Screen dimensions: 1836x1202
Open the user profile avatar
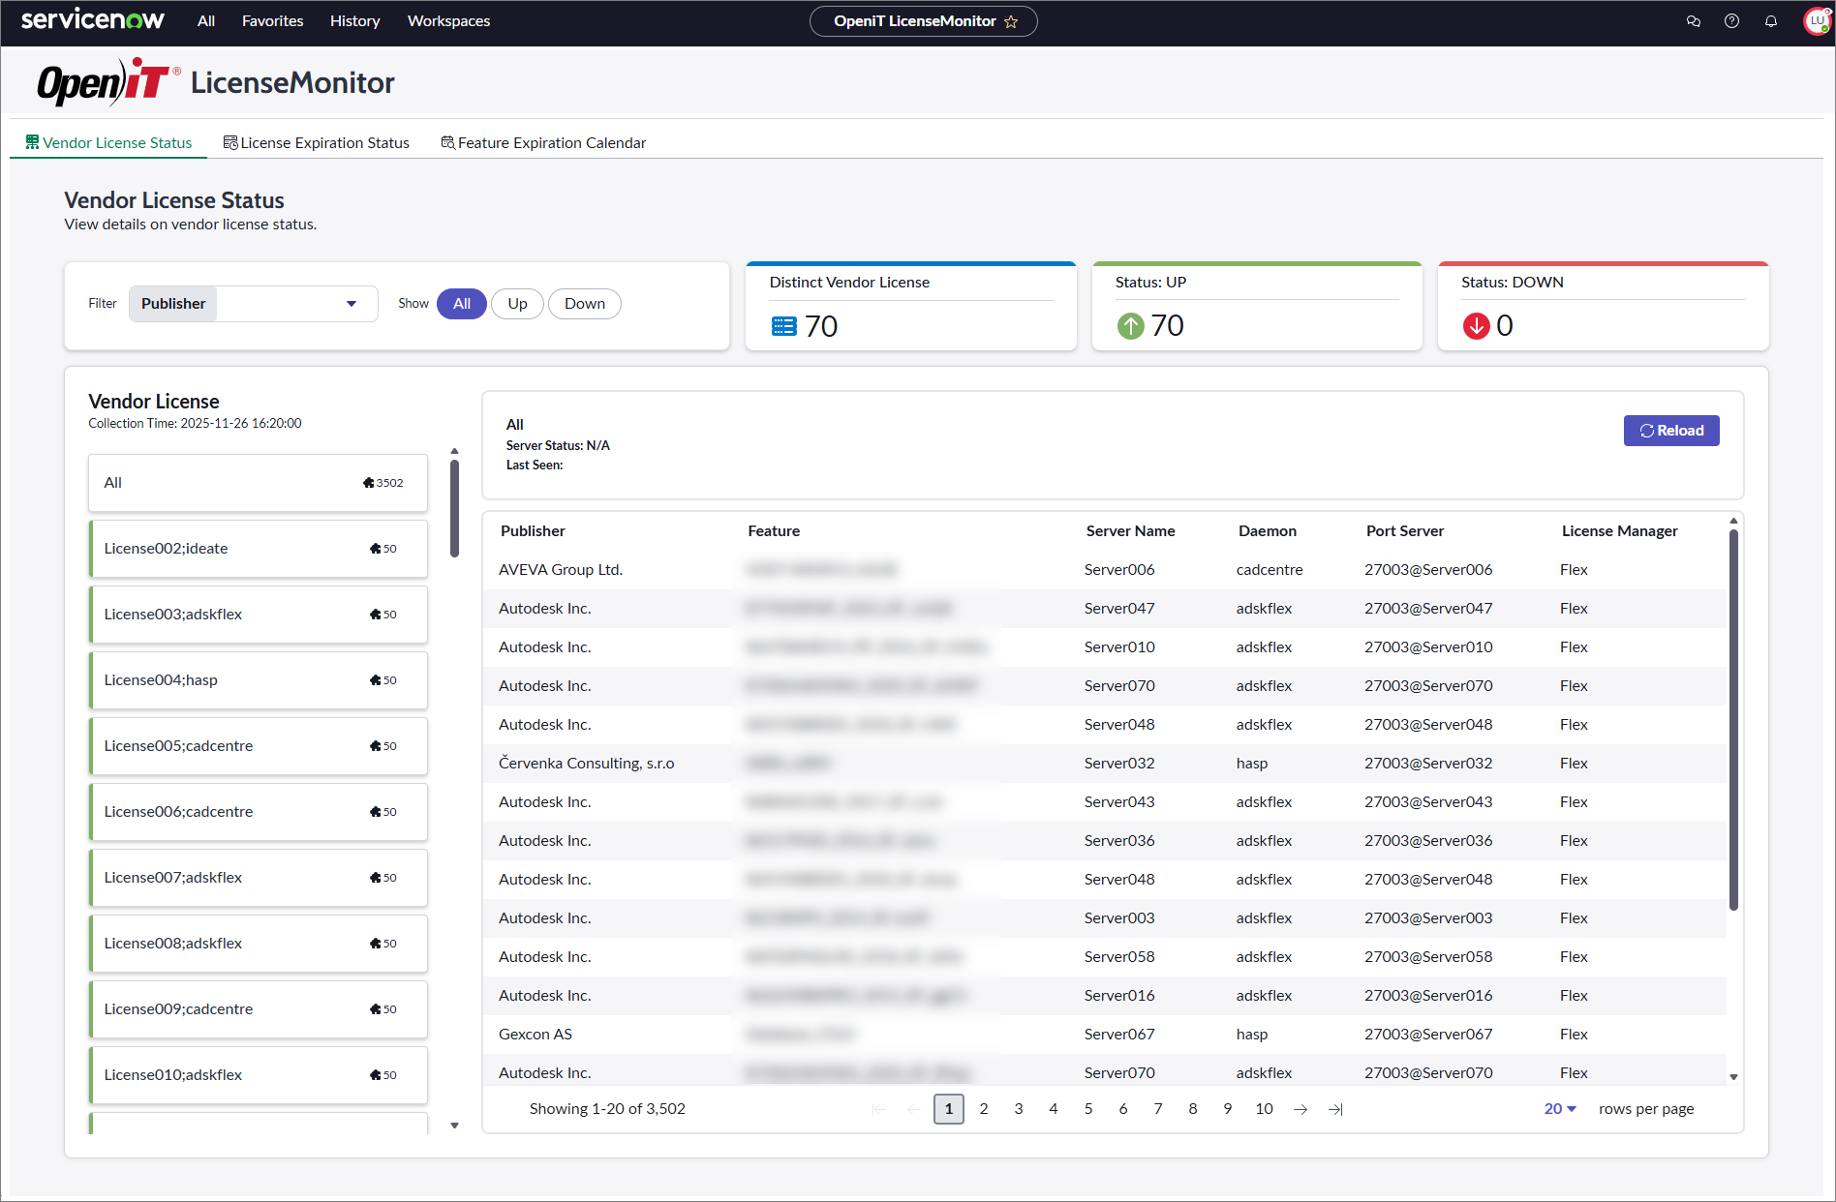click(1817, 21)
